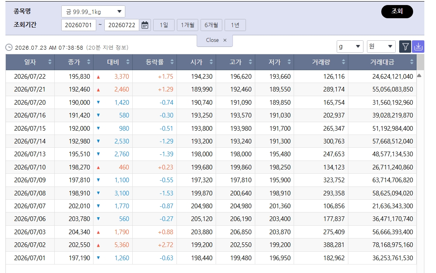Click change value 3,370
The height and width of the screenshot is (273, 436).
coord(121,76)
